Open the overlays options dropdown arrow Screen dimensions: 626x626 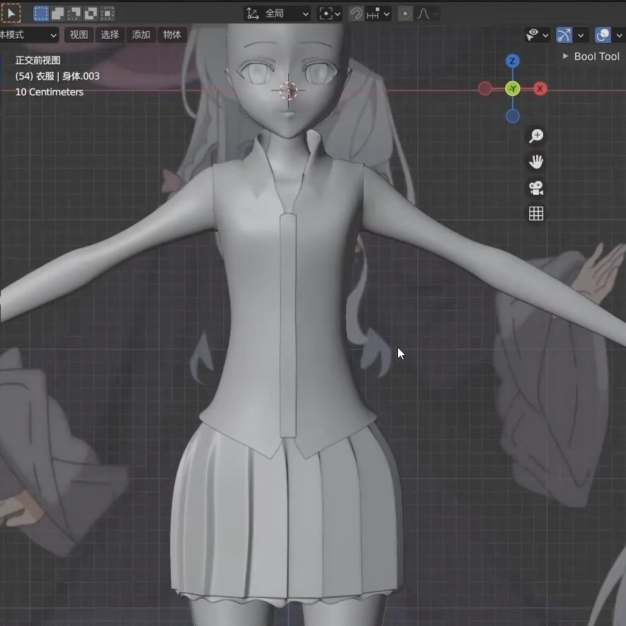pos(619,35)
